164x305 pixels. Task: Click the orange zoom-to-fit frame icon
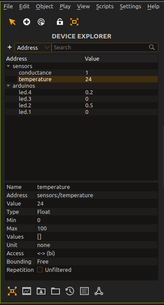74,22
